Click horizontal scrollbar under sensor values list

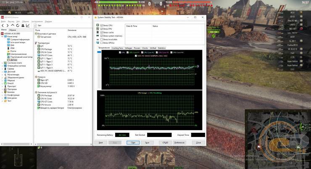(x=53, y=144)
